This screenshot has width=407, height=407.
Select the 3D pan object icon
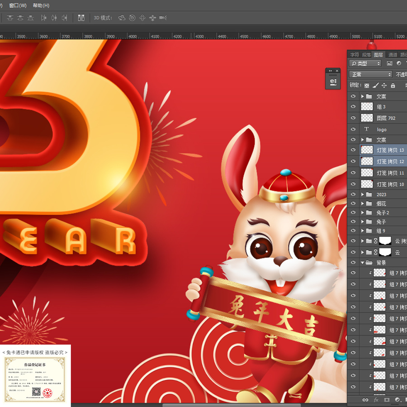(x=142, y=18)
